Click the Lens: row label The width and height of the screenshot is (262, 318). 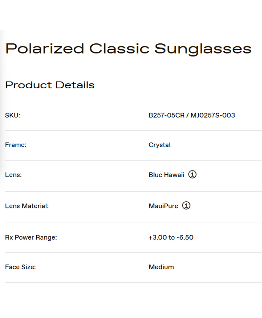click(13, 175)
